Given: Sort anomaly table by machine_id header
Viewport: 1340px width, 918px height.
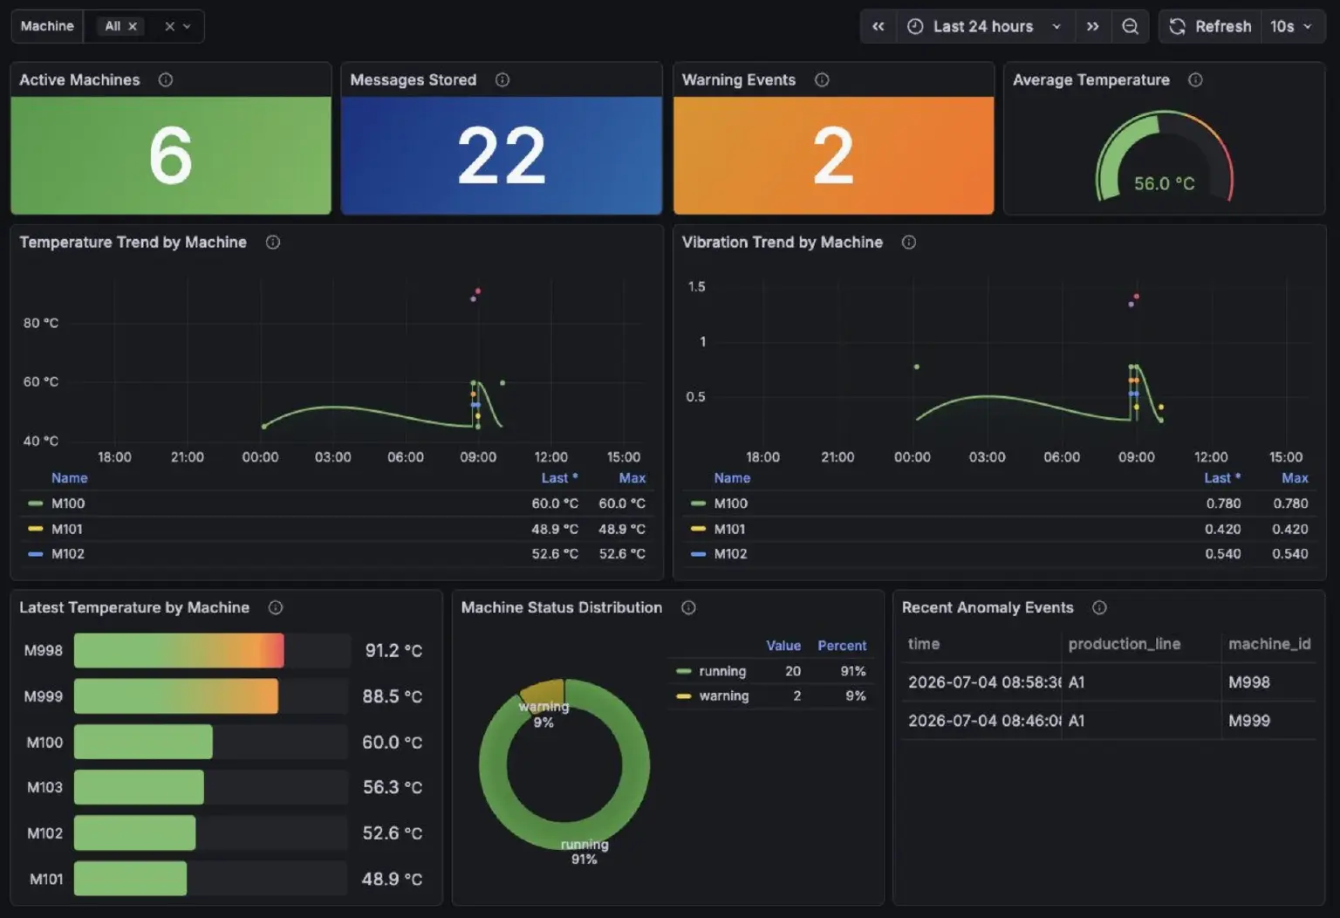Looking at the screenshot, I should tap(1269, 644).
